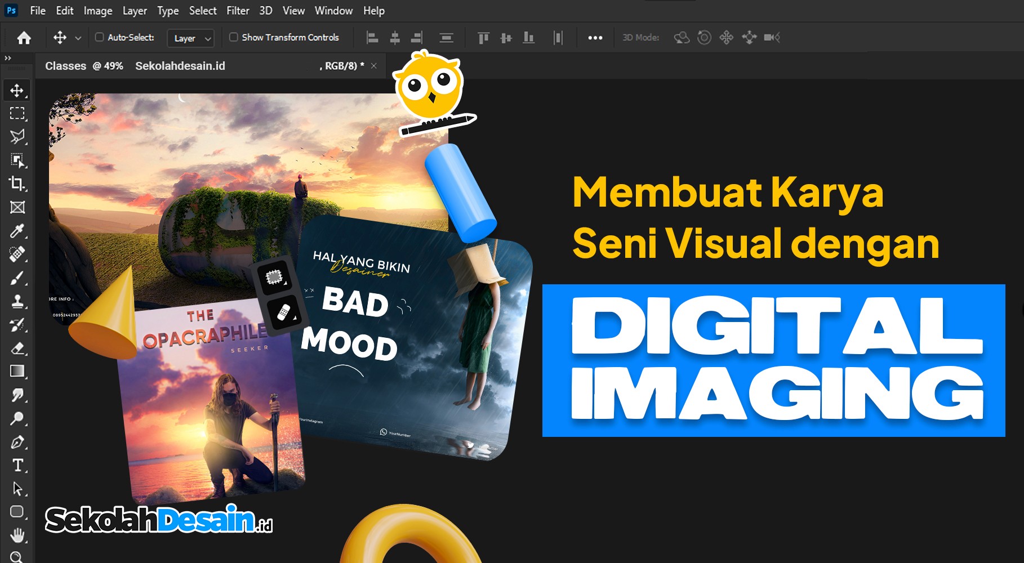Expand the toolbar double-arrow chevrons
1024x563 pixels.
pyautogui.click(x=8, y=58)
